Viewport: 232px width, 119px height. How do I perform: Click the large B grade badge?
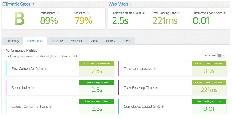(x=19, y=18)
